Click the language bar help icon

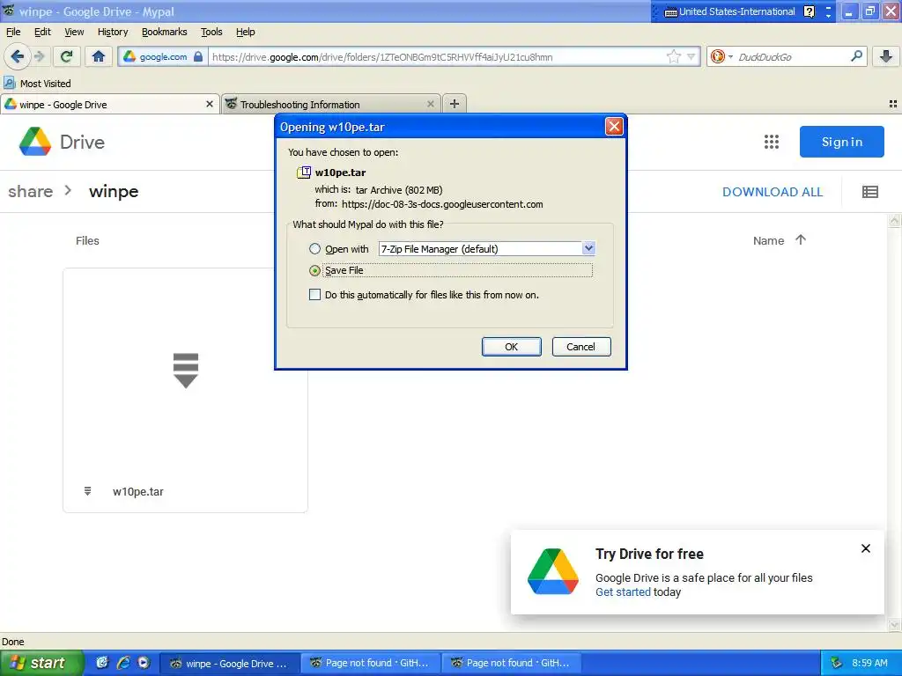[x=809, y=11]
